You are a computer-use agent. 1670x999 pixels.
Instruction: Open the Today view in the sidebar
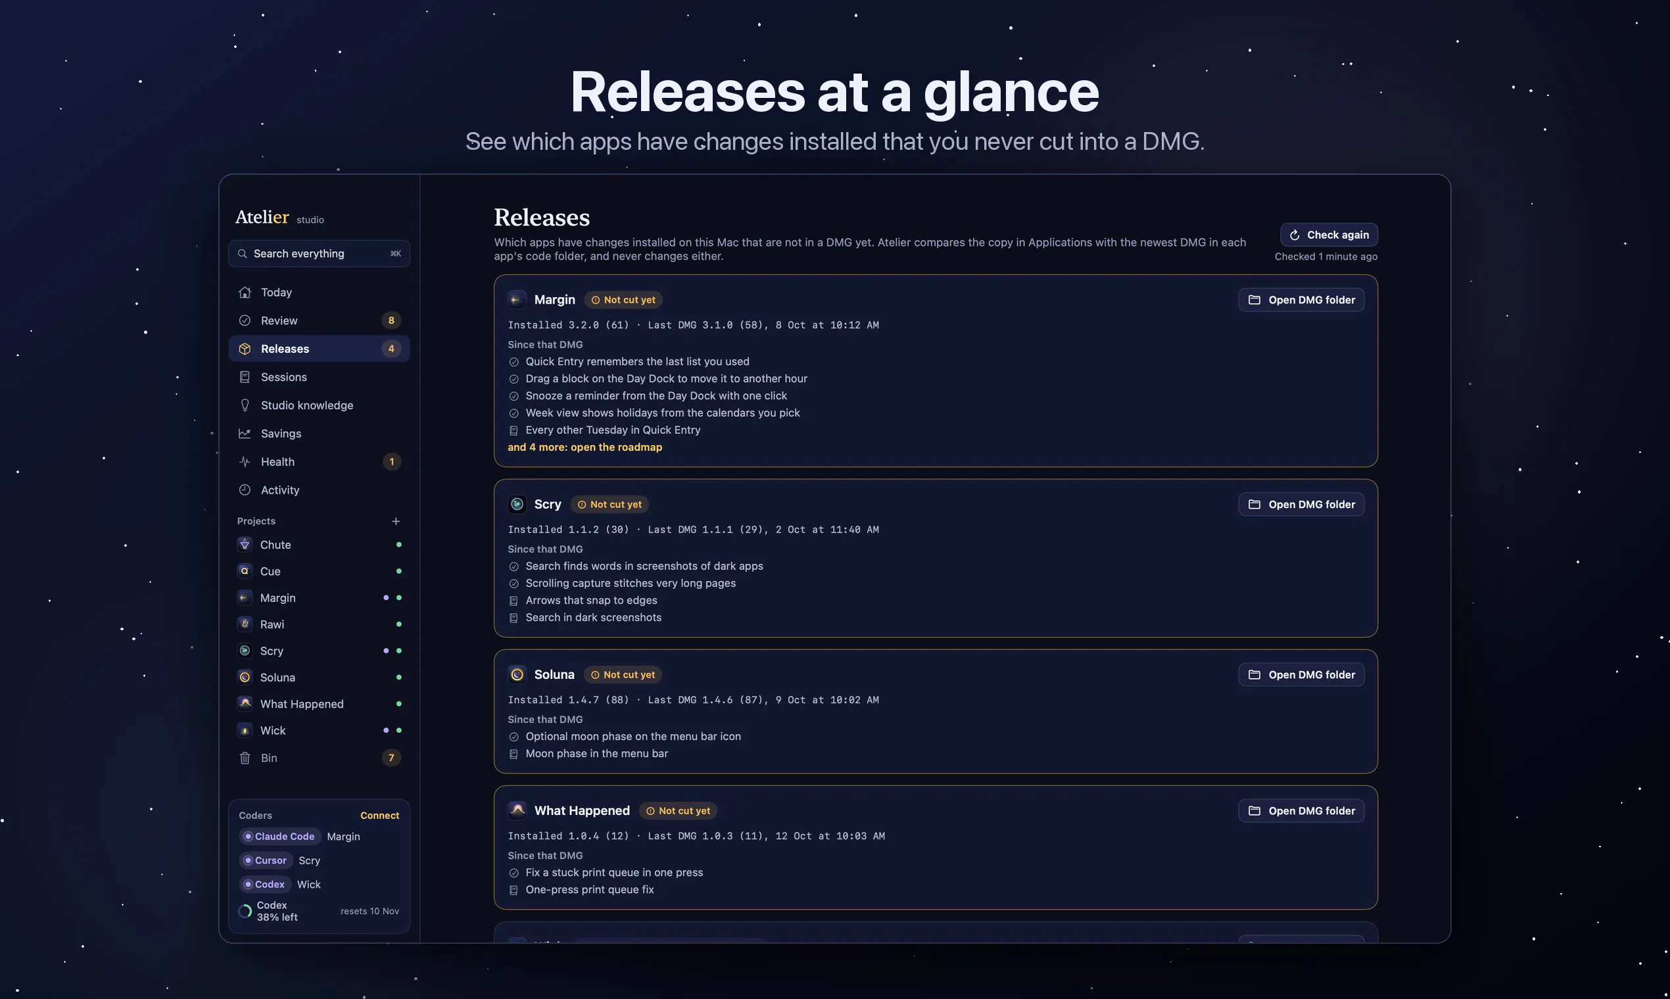coord(318,292)
